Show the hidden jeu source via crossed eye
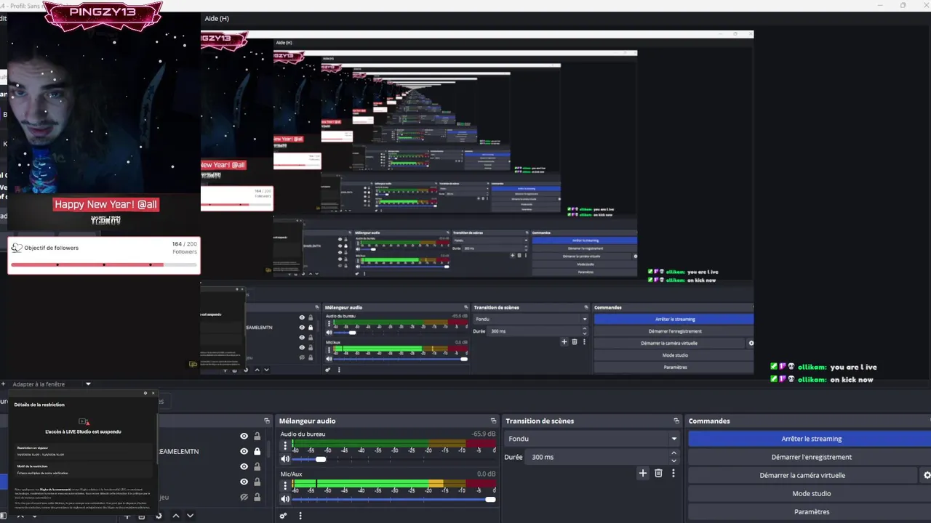This screenshot has width=931, height=523. click(x=244, y=497)
